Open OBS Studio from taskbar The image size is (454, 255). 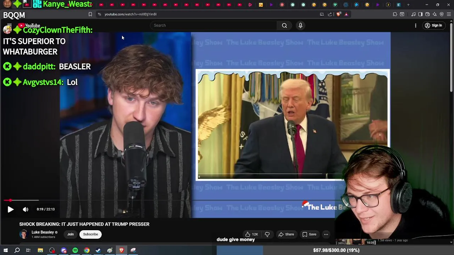click(x=52, y=250)
